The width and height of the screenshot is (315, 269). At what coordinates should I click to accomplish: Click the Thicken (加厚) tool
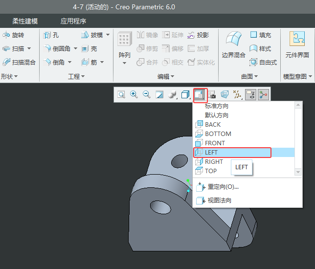click(x=198, y=48)
